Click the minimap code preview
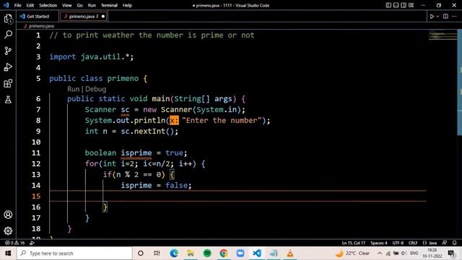 tap(442, 36)
